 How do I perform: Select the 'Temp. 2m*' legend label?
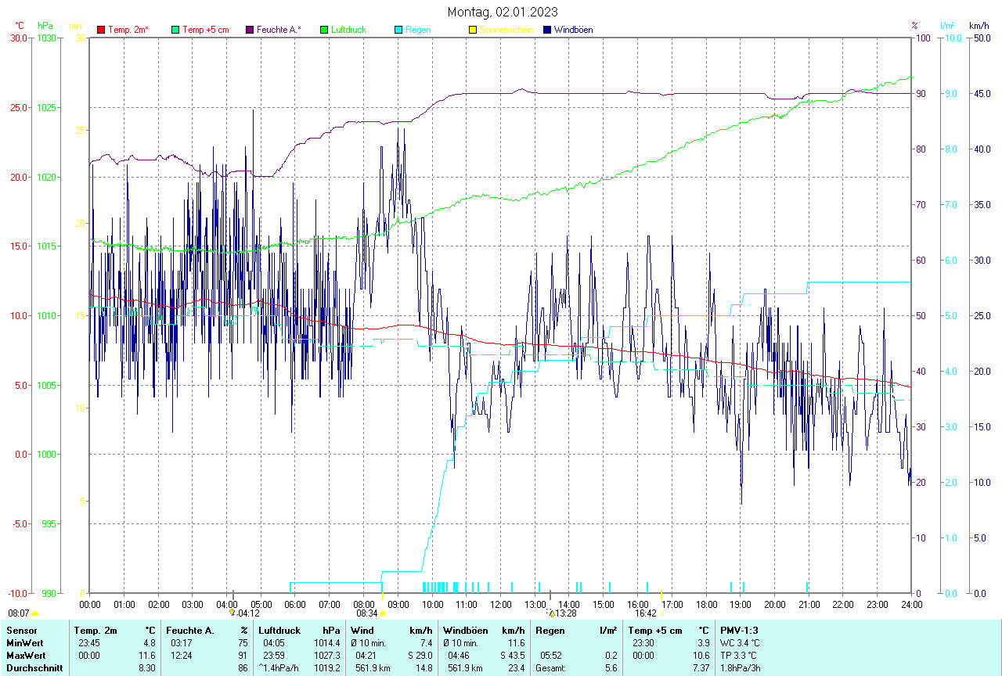[x=128, y=31]
